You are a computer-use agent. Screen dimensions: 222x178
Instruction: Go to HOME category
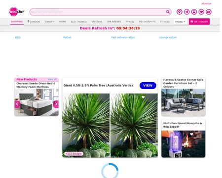click(63, 22)
